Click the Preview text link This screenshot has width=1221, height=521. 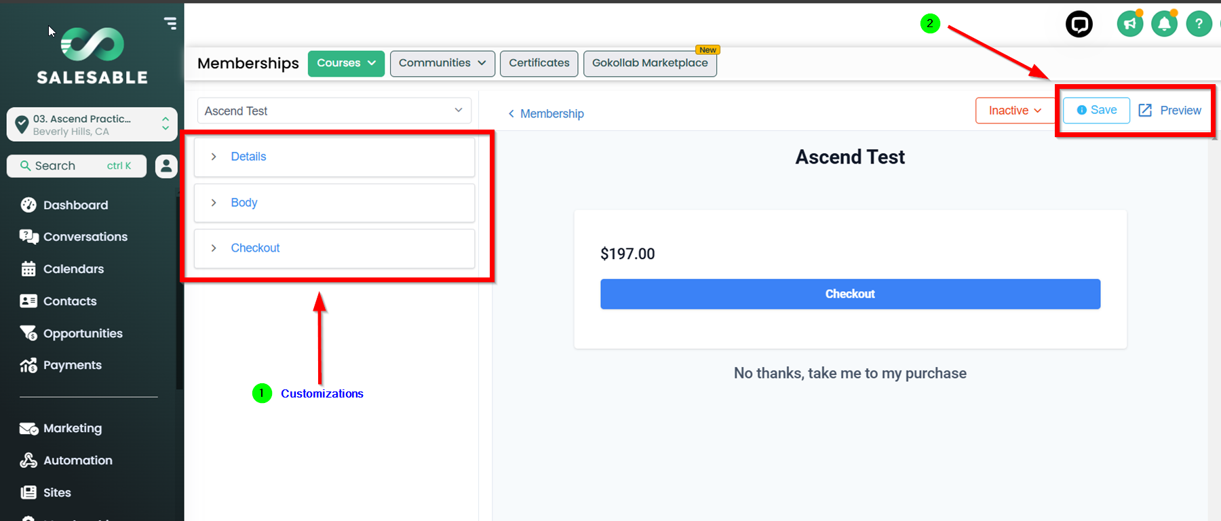coord(1180,111)
